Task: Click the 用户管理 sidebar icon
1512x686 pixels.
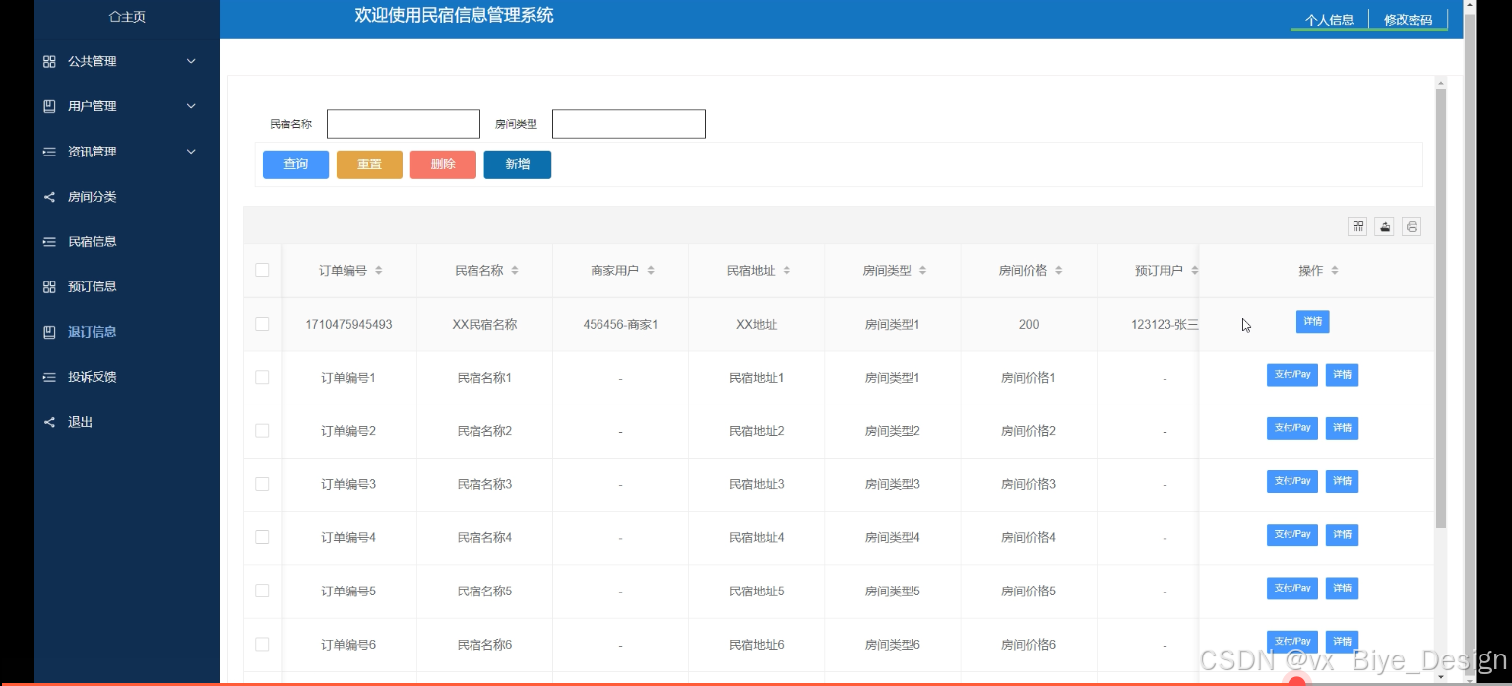Action: pyautogui.click(x=49, y=106)
